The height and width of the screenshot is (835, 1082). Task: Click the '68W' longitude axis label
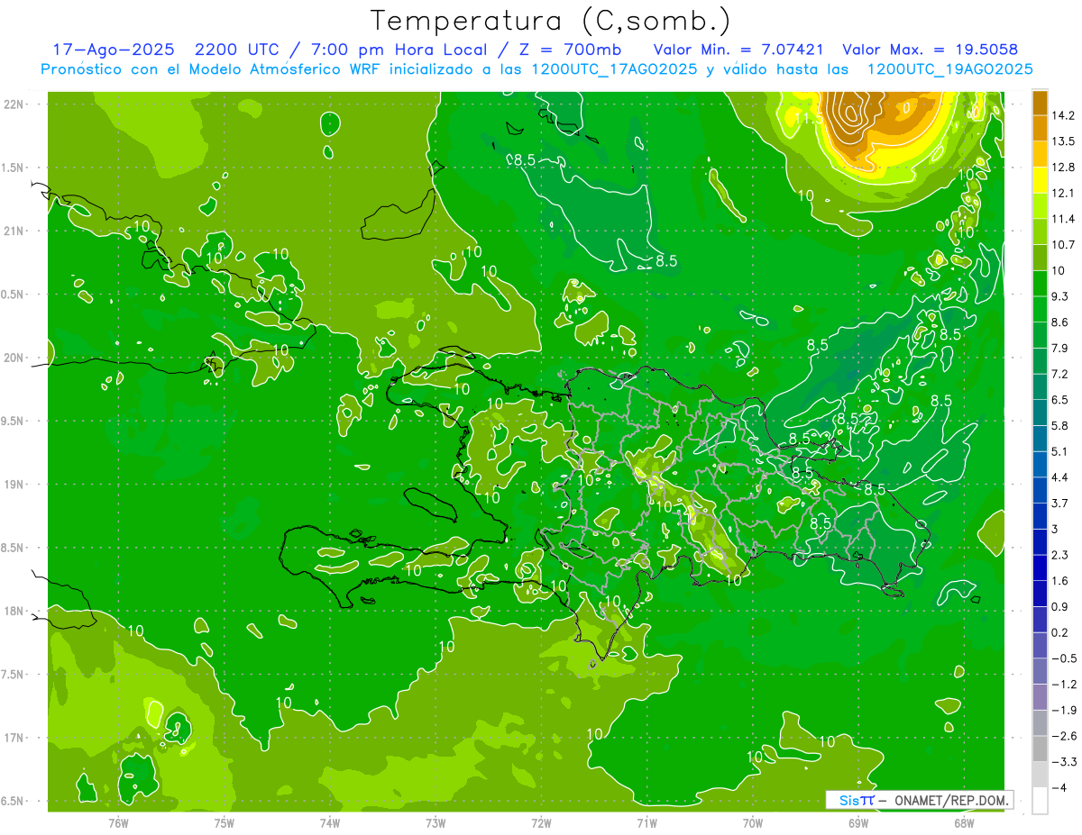(964, 821)
